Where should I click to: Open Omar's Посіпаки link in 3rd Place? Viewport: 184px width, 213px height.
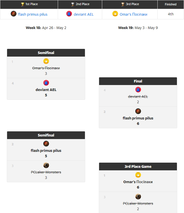coord(133,14)
